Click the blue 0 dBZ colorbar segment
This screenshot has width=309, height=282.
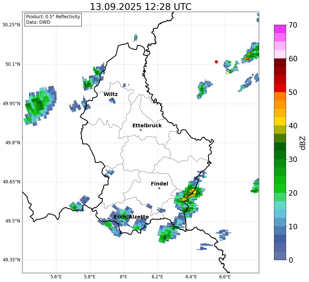tap(280, 256)
